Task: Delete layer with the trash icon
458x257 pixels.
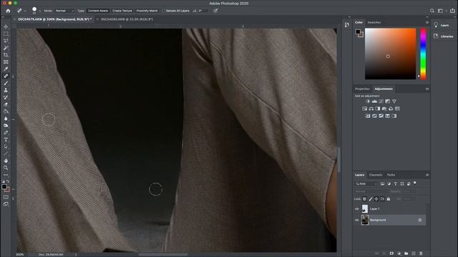Action: (x=421, y=253)
